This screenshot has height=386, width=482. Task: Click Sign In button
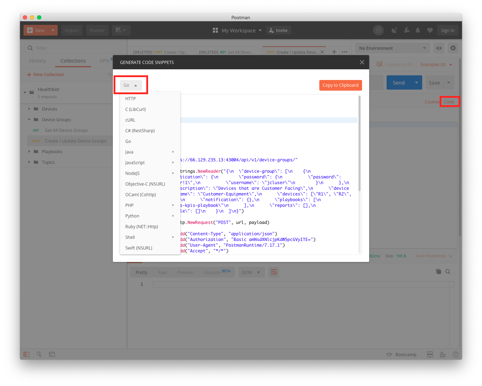[x=447, y=31]
